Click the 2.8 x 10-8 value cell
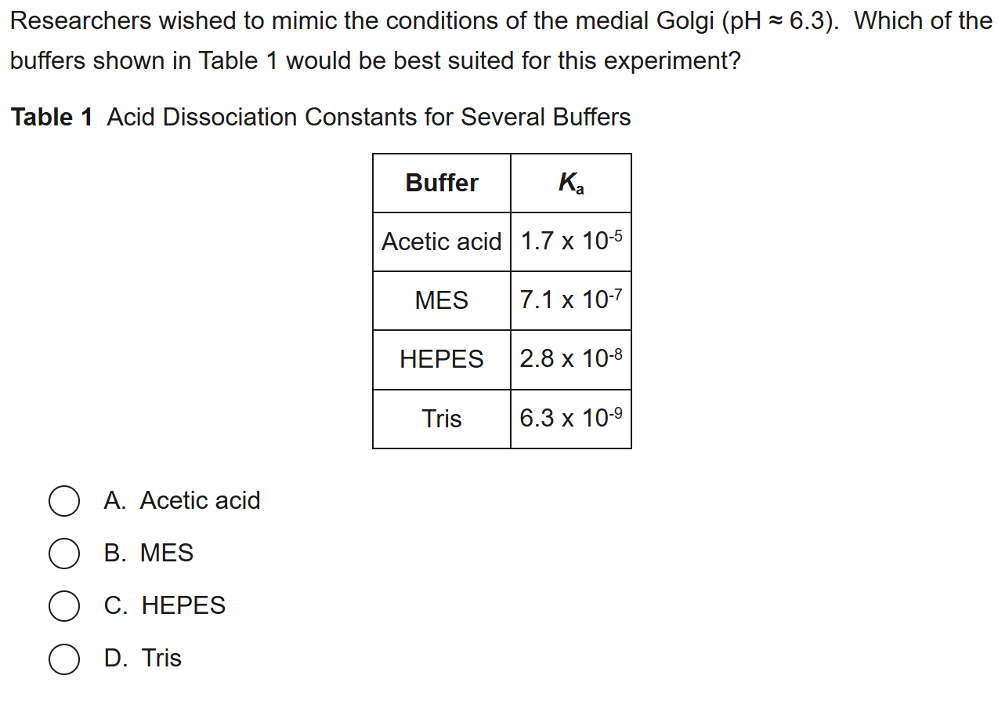The width and height of the screenshot is (998, 708). point(571,360)
